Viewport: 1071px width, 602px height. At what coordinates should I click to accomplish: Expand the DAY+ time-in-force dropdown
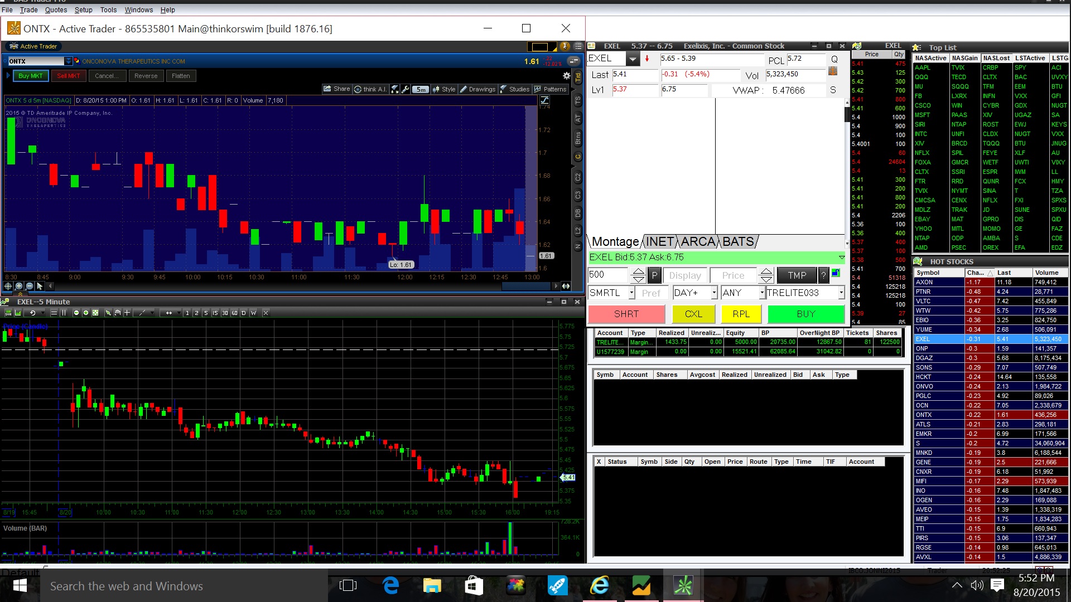pos(713,293)
